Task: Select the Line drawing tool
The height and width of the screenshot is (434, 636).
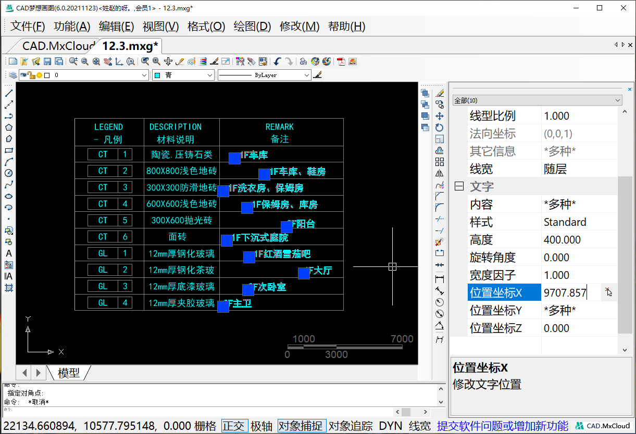Action: point(8,93)
